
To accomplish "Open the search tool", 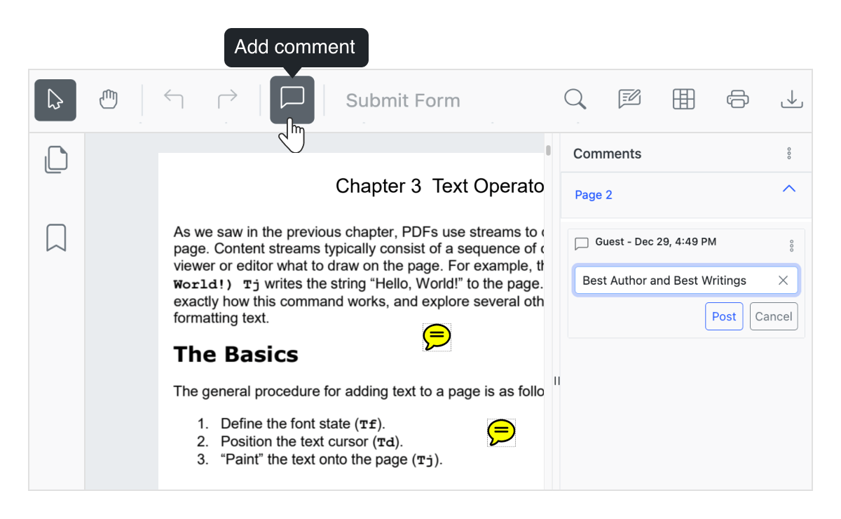I will pyautogui.click(x=575, y=100).
